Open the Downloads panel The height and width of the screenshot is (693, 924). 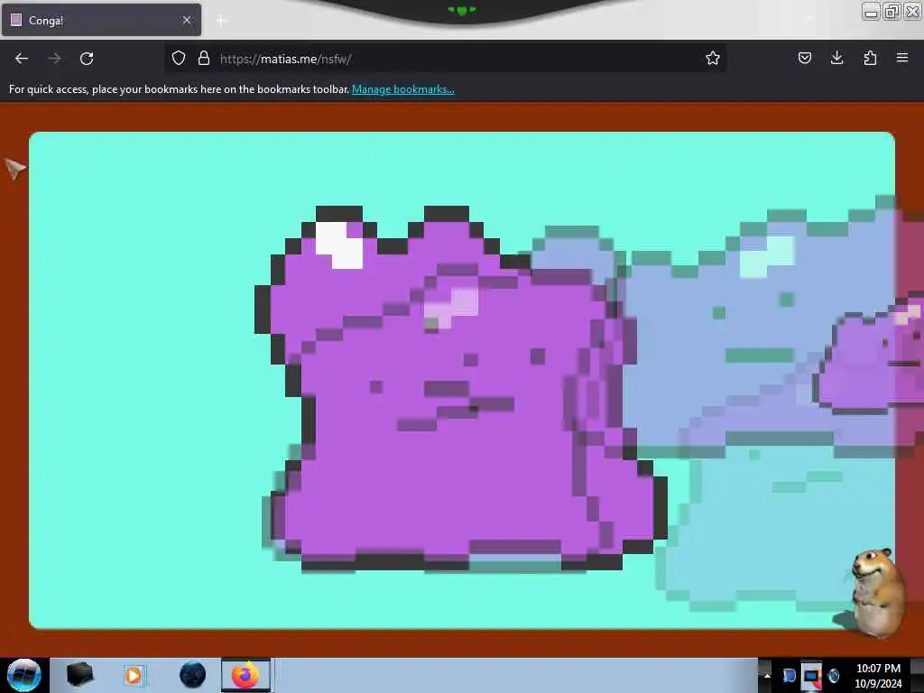837,58
